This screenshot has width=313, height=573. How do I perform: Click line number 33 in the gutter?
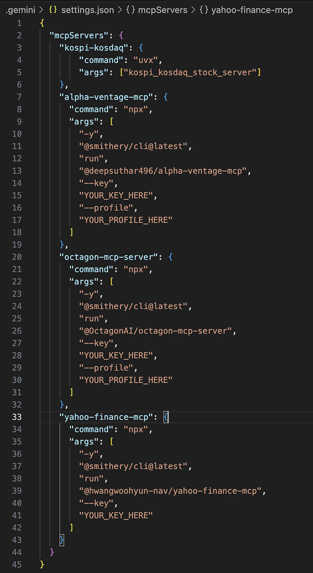tap(17, 417)
